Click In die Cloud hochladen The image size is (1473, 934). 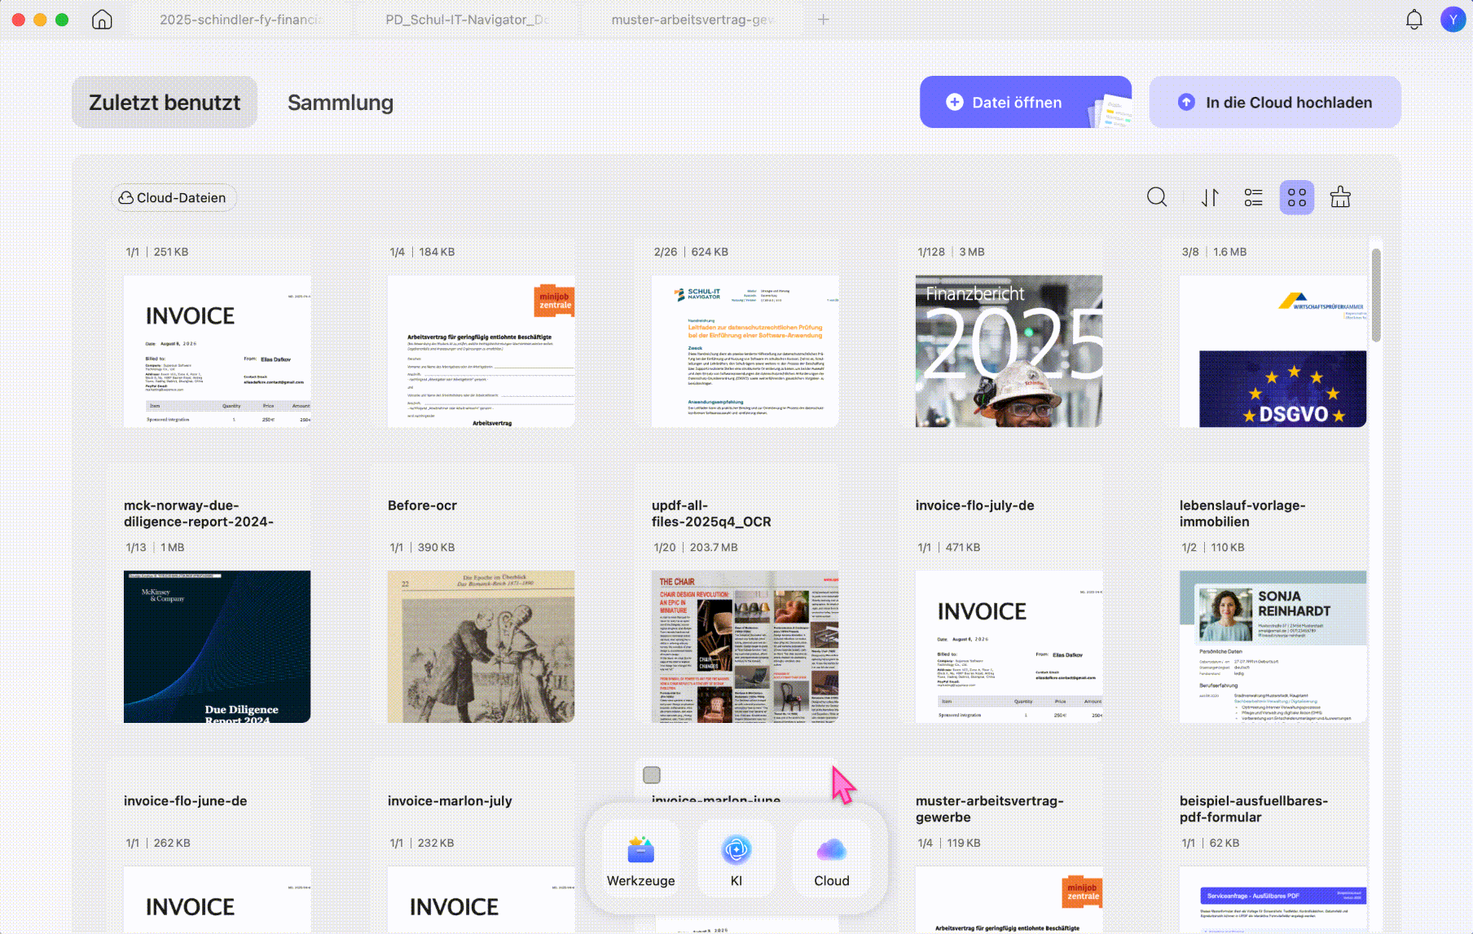[1275, 102]
